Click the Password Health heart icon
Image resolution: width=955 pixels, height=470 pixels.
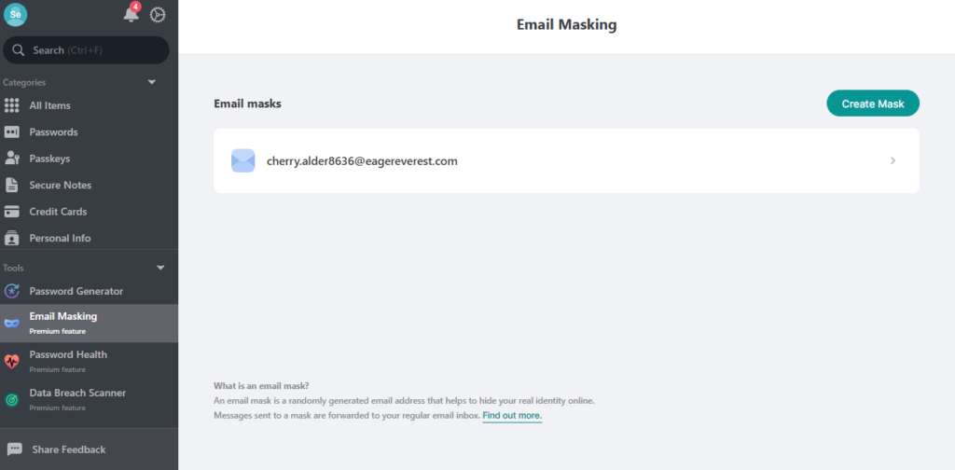(x=12, y=362)
